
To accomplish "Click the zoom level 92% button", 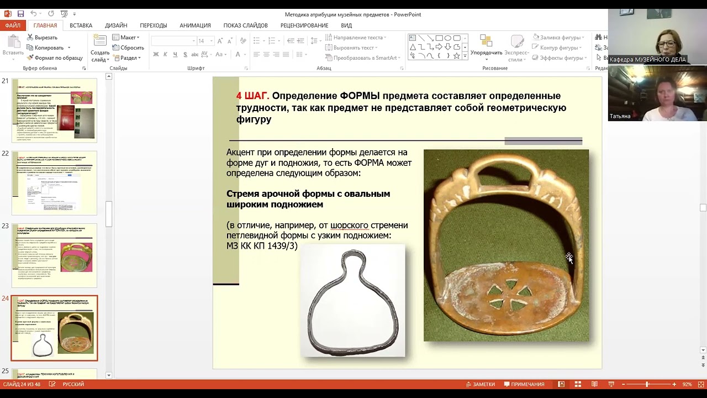I will (x=687, y=384).
